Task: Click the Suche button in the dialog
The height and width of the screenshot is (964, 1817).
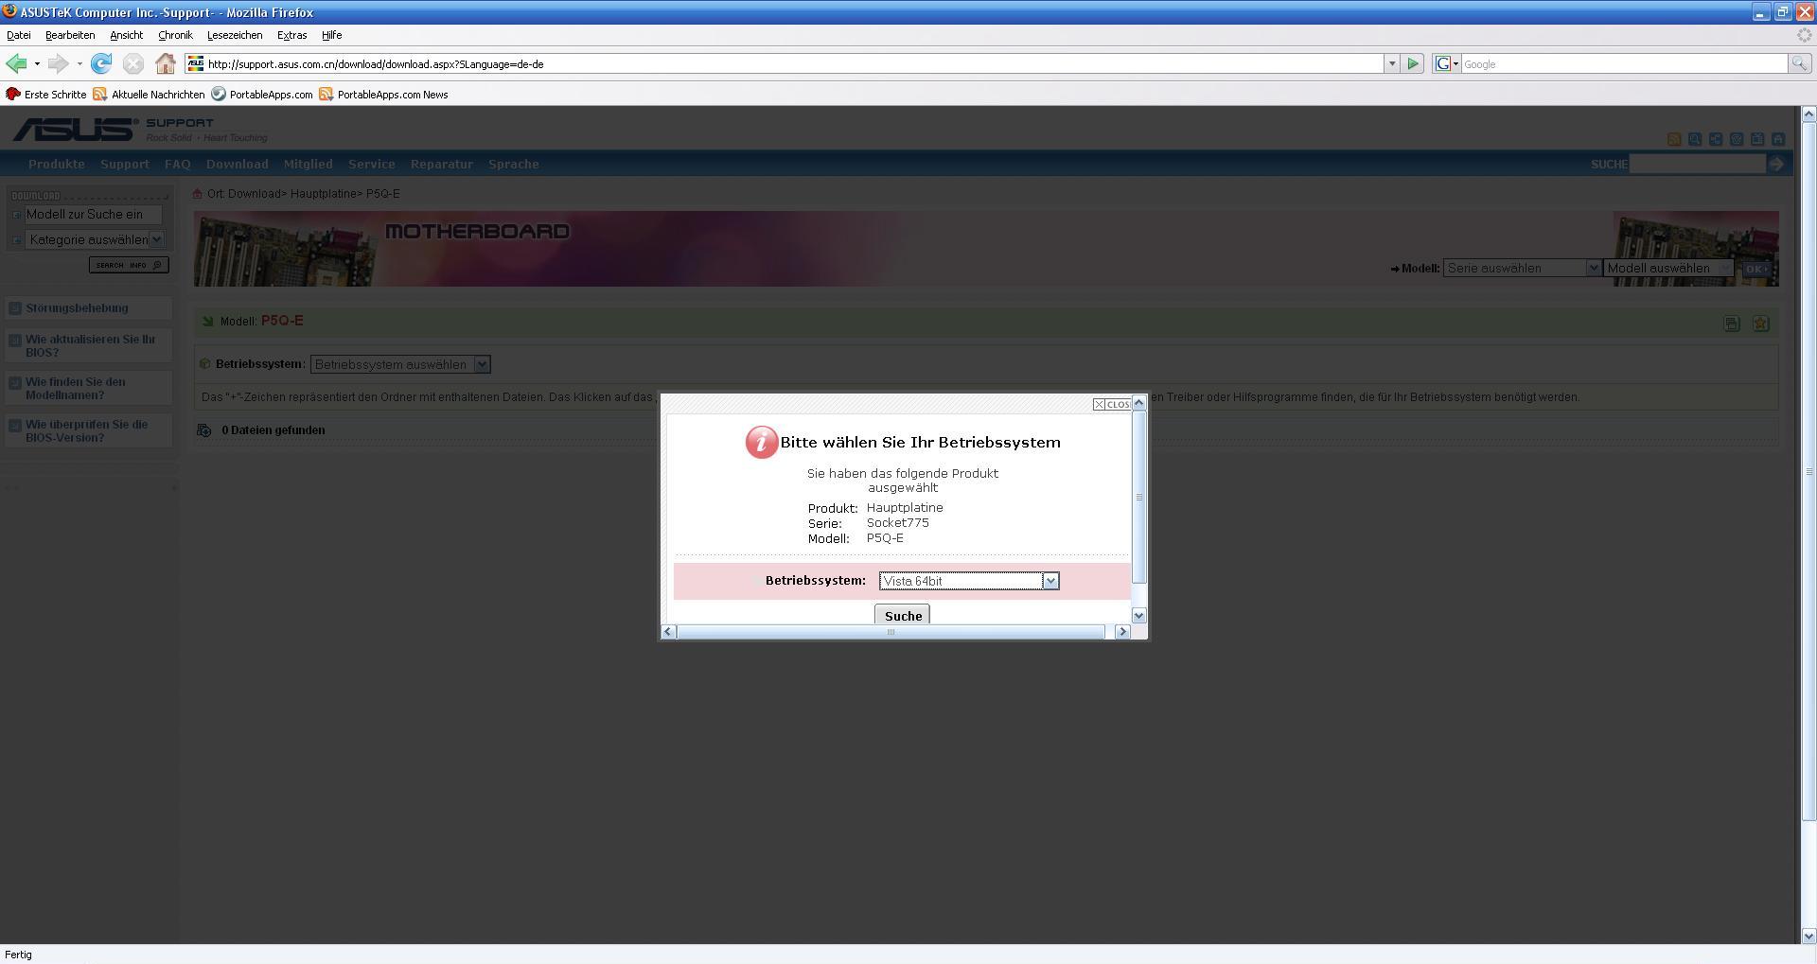Action: coord(903,616)
